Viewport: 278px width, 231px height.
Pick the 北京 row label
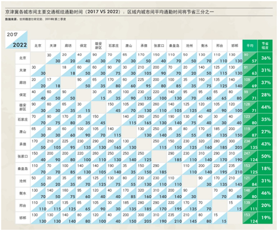pyautogui.click(x=23, y=58)
